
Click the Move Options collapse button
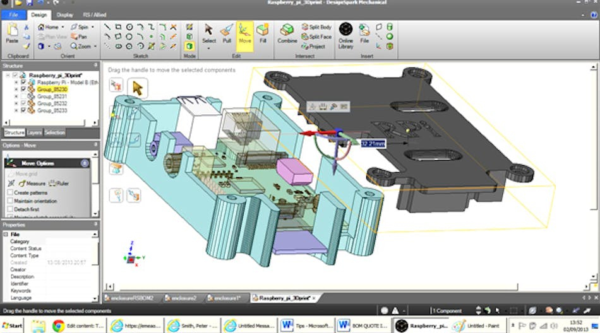(85, 163)
